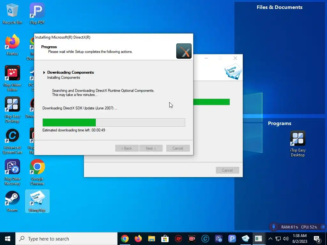
Task: Launch iTop PDF from the desktop
Action: [37, 14]
